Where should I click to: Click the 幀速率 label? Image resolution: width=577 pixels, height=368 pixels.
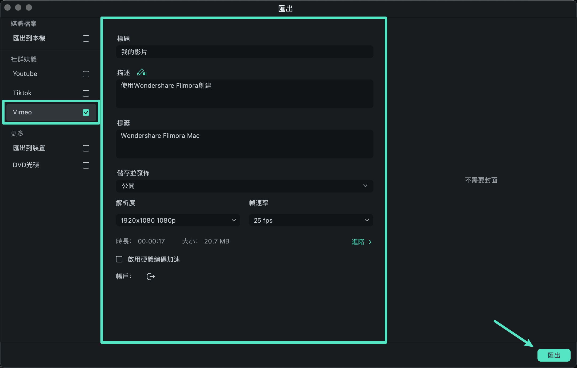pyautogui.click(x=259, y=203)
